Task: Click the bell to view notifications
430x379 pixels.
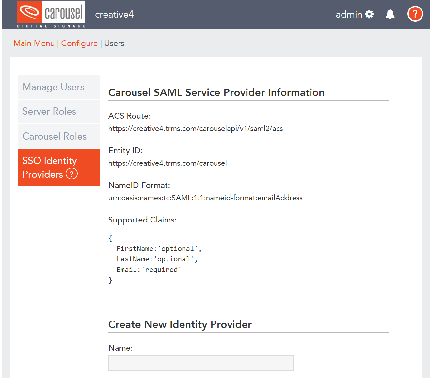Action: pyautogui.click(x=390, y=14)
